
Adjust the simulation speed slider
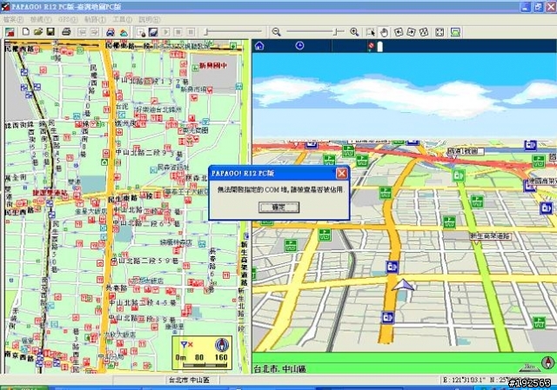(232, 32)
